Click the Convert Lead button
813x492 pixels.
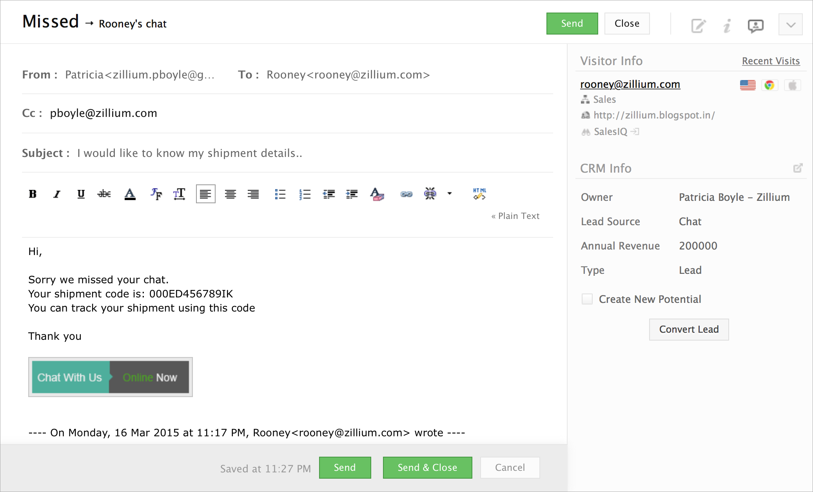point(689,329)
